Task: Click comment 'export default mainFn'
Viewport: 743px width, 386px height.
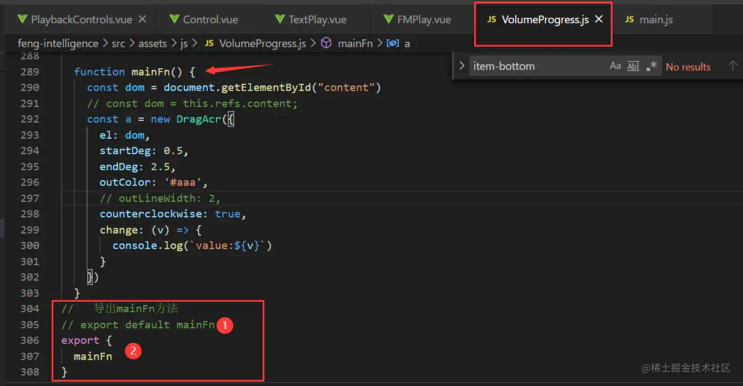Action: coord(148,324)
